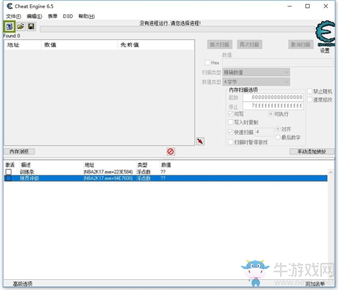Click the red clear list icon
Screen dimensions: 338x290
click(x=170, y=152)
